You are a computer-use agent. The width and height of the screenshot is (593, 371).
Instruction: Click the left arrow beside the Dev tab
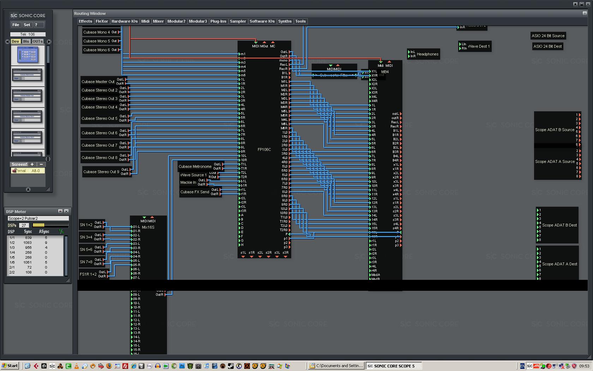click(x=7, y=41)
